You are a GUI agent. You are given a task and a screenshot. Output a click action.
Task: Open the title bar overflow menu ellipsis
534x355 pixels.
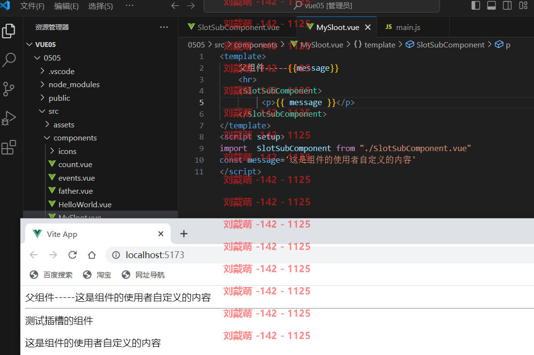[129, 5]
